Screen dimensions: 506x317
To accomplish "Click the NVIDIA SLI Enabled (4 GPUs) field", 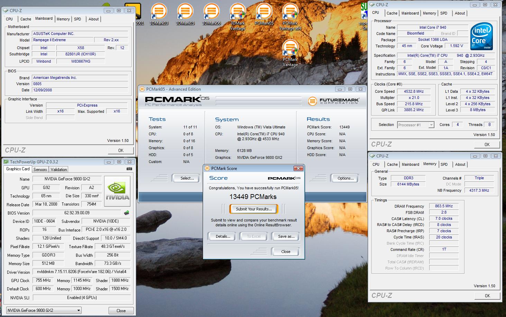I will point(82,297).
